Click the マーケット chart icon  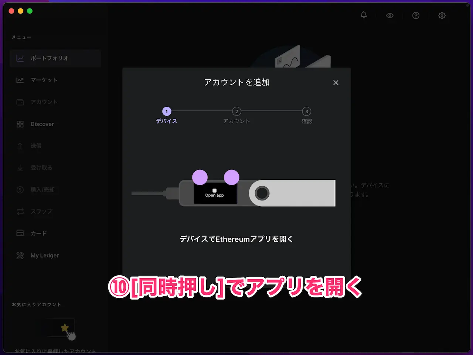(x=20, y=80)
